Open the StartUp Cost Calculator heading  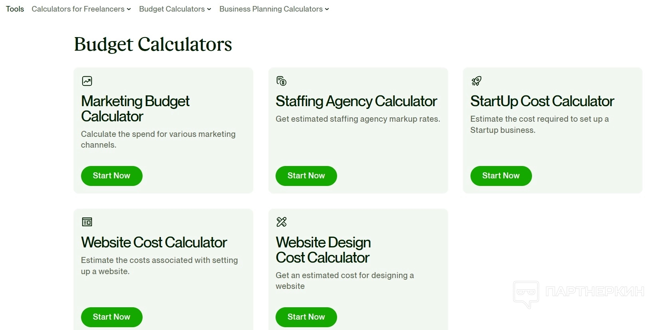point(542,101)
